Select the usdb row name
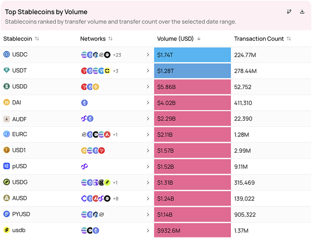 [19, 230]
